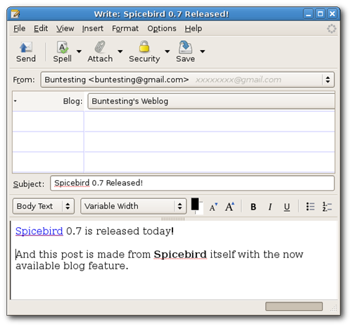Image resolution: width=352 pixels, height=327 pixels.
Task: Open the Options menu
Action: pos(162,29)
